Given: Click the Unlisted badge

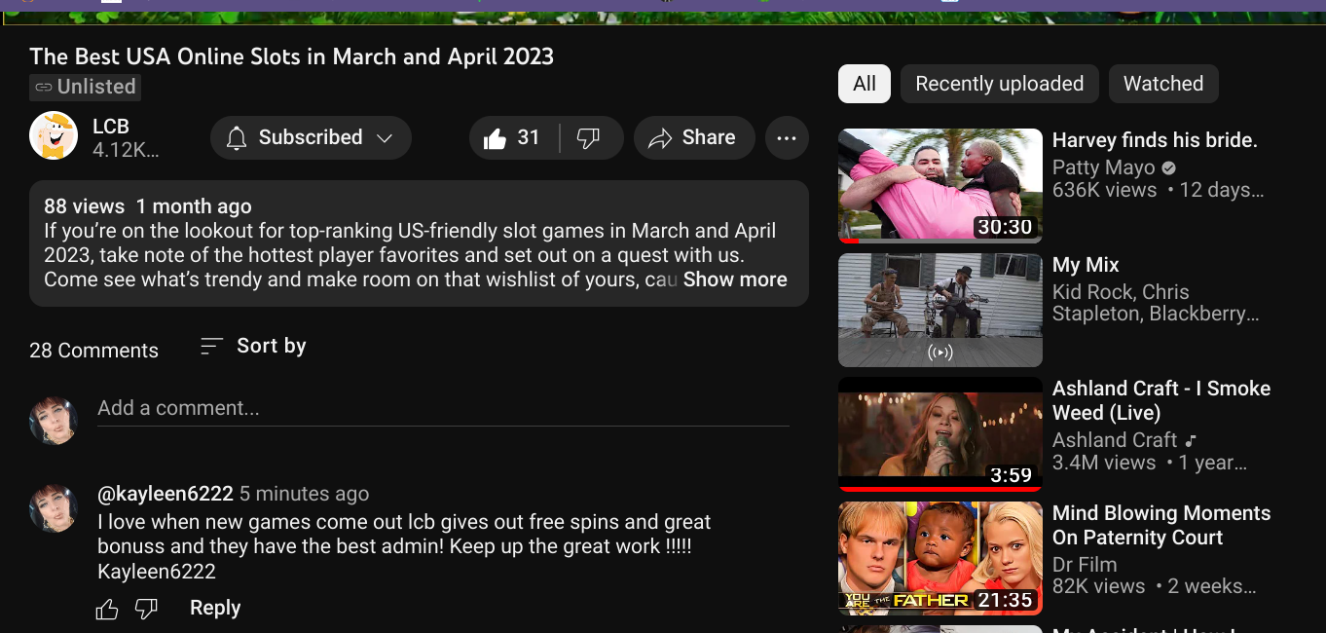Looking at the screenshot, I should (85, 87).
